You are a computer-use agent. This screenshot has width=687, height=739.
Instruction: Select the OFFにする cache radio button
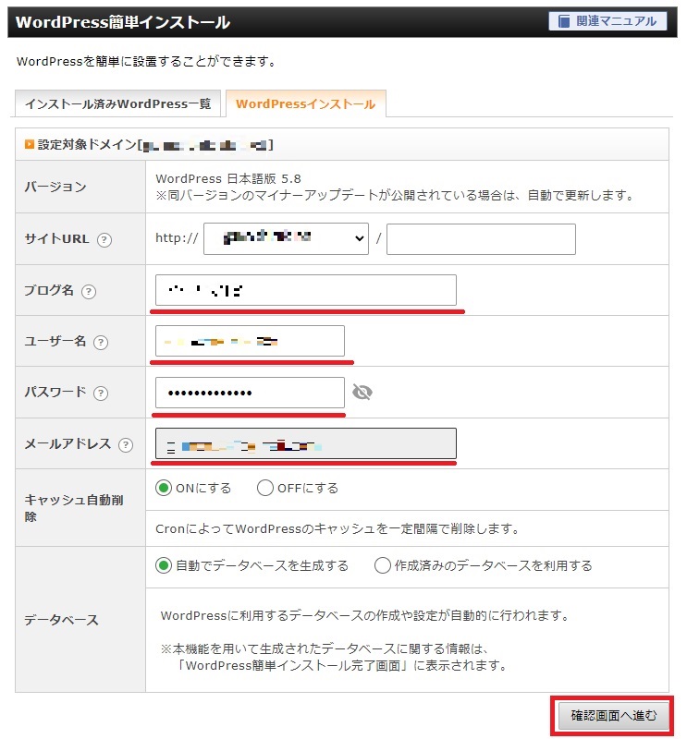click(x=264, y=488)
